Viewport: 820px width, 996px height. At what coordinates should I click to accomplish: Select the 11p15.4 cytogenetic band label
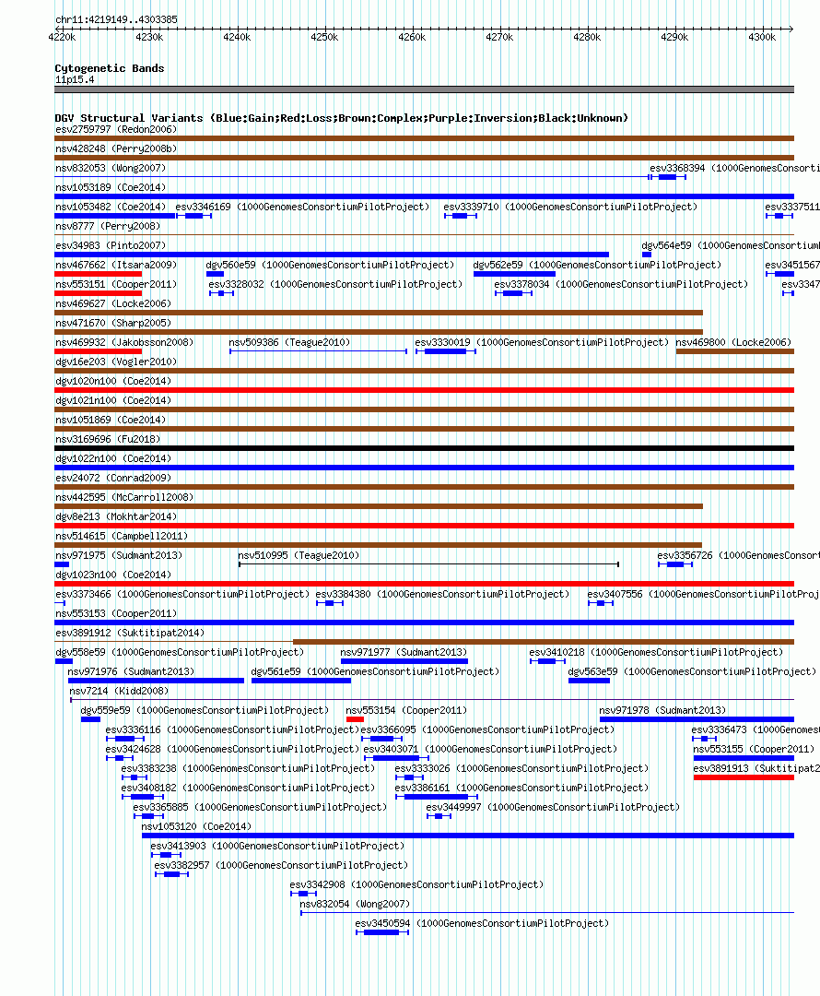(75, 79)
